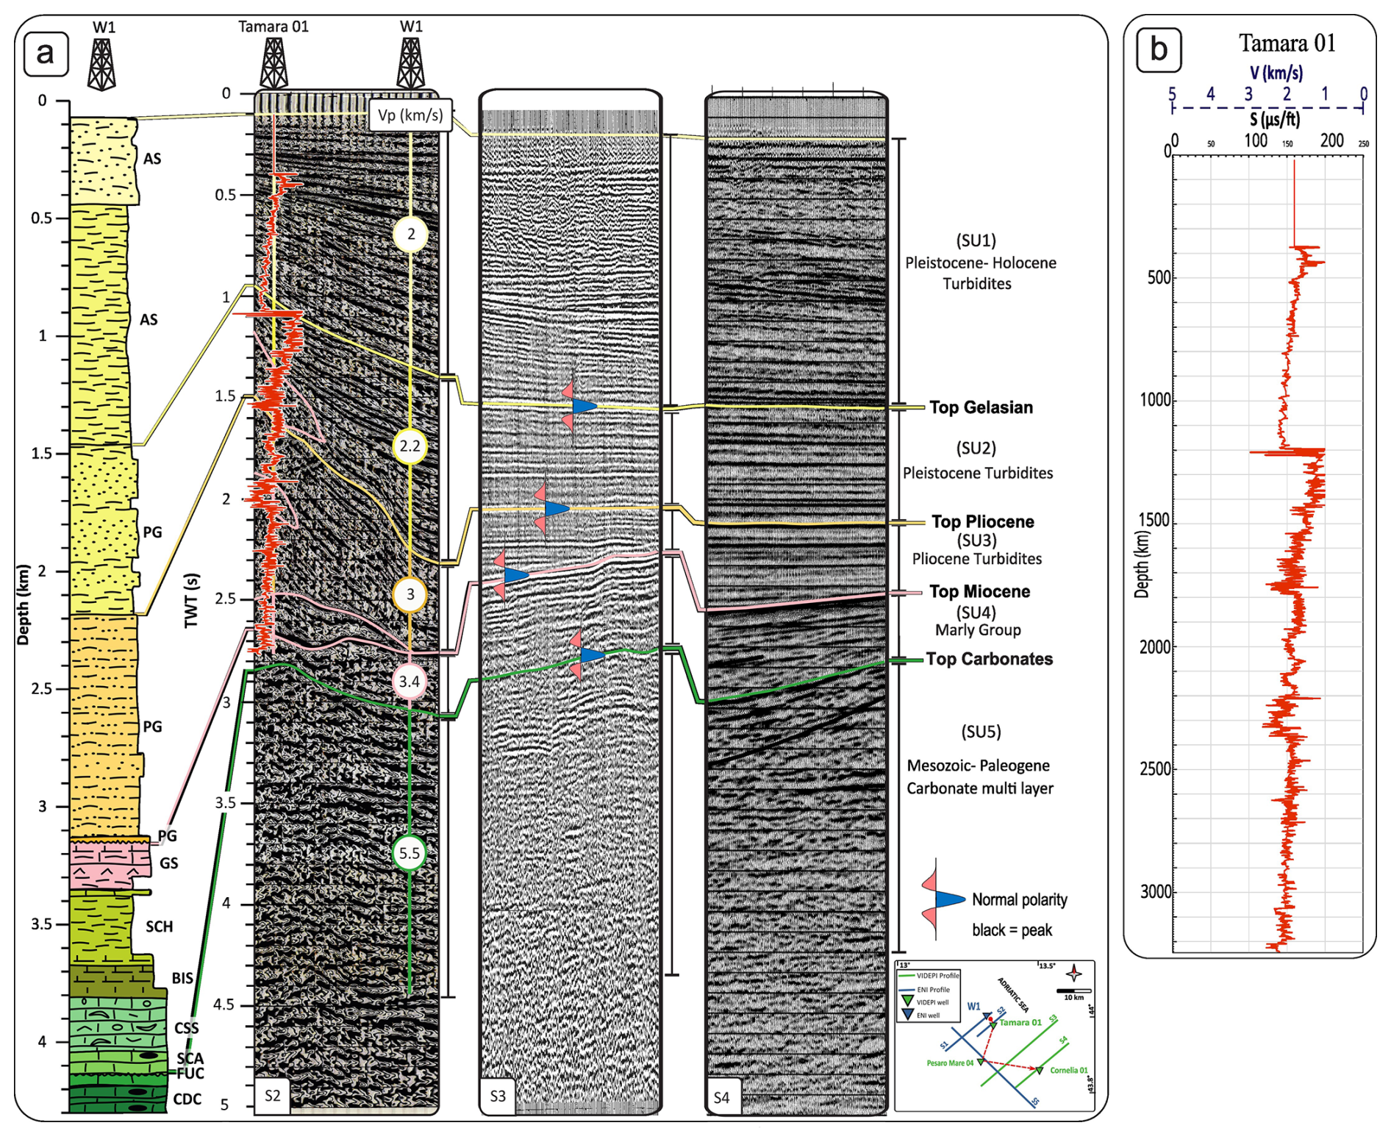Select the velocity circle labeled 2.2
This screenshot has height=1142, width=1391.
[x=410, y=446]
